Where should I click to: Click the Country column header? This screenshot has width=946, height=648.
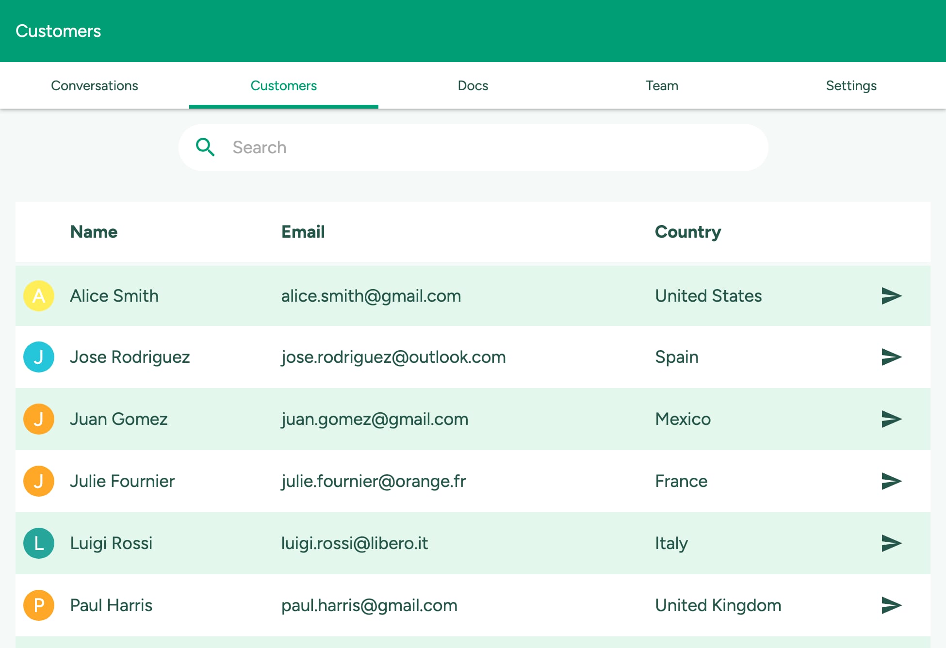pos(688,232)
